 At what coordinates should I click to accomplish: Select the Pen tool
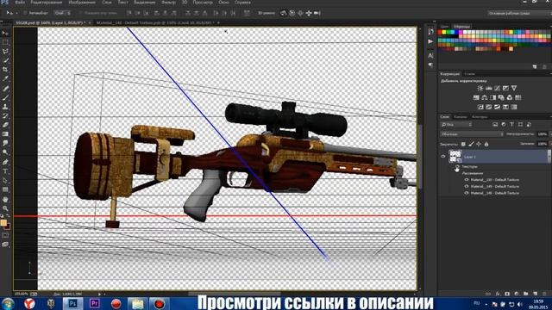5,162
